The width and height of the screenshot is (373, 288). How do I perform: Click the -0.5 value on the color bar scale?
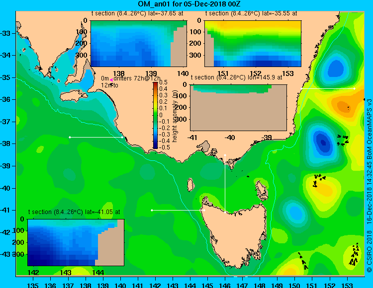(x=165, y=147)
